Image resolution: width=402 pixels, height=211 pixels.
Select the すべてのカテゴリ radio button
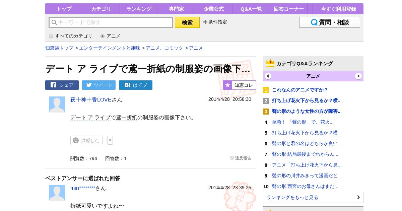click(x=51, y=36)
